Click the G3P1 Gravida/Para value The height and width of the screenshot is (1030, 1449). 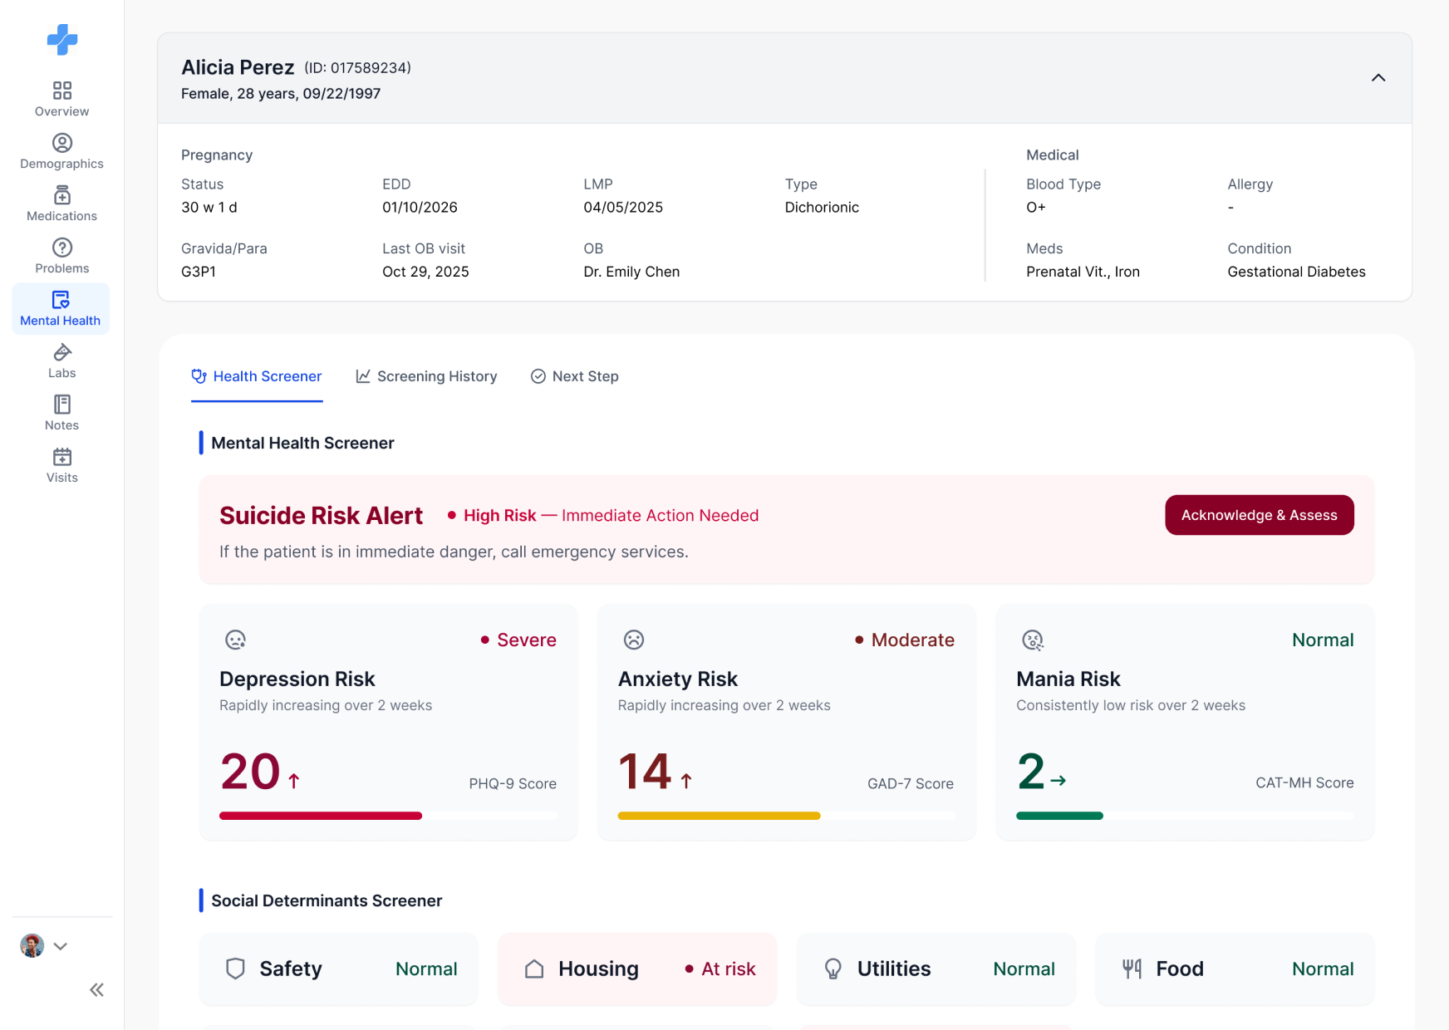point(199,272)
